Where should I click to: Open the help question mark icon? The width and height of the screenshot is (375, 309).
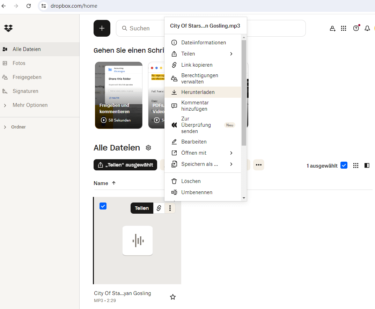point(356,28)
